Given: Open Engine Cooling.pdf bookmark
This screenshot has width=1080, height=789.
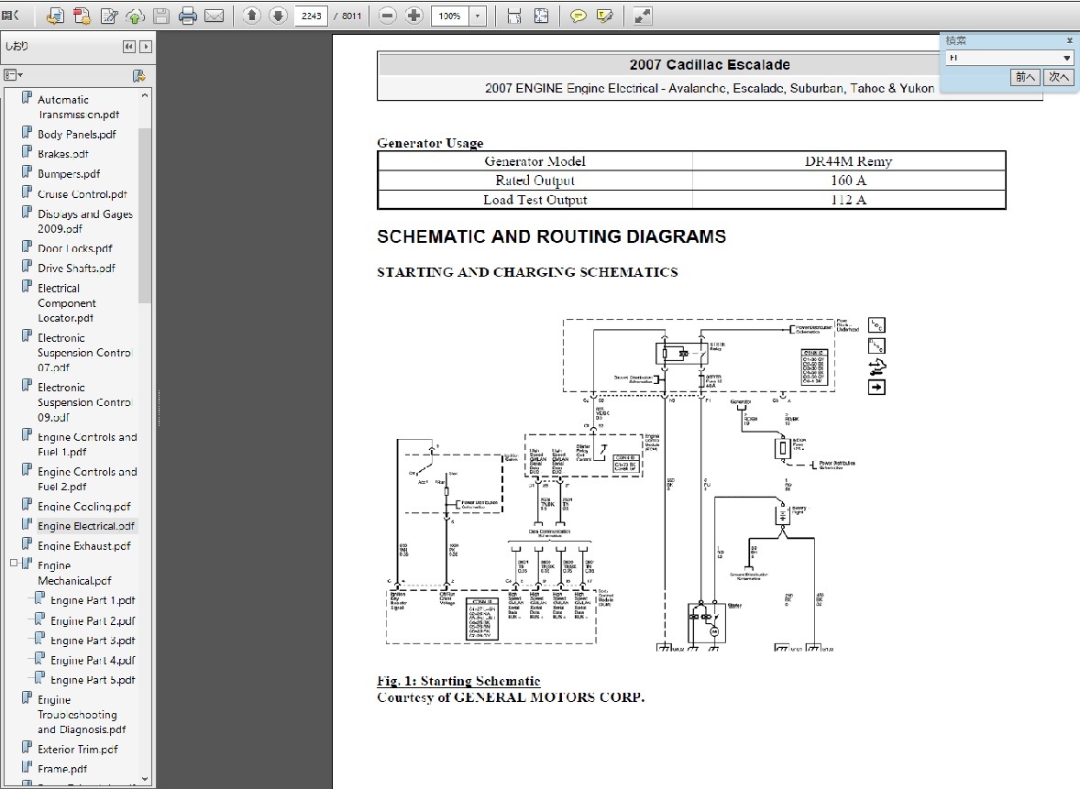Looking at the screenshot, I should click(x=84, y=507).
